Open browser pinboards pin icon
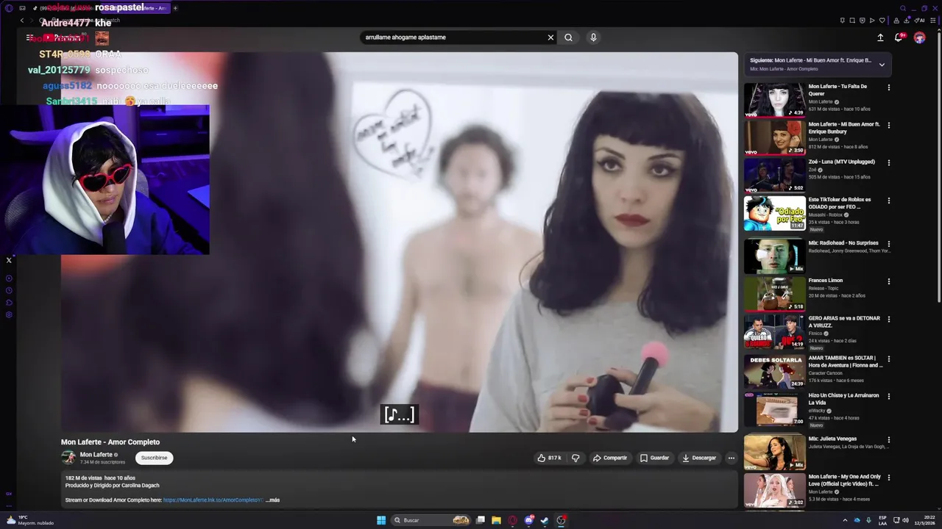 click(843, 21)
